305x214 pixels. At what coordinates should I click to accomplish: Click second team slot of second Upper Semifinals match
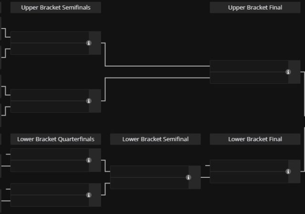pos(49,107)
